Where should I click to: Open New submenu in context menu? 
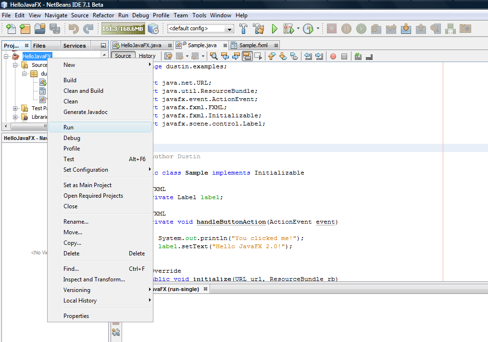(100, 65)
